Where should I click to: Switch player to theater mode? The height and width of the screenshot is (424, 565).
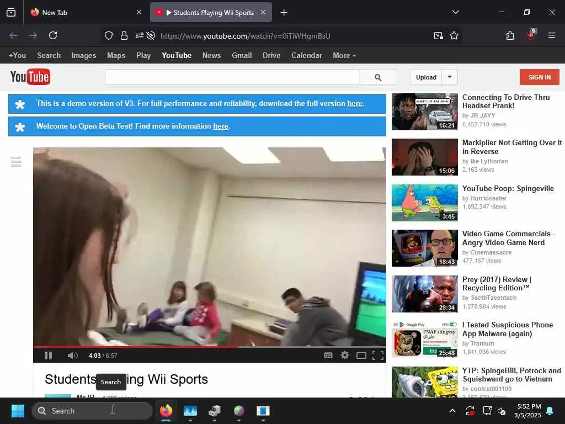point(361,356)
